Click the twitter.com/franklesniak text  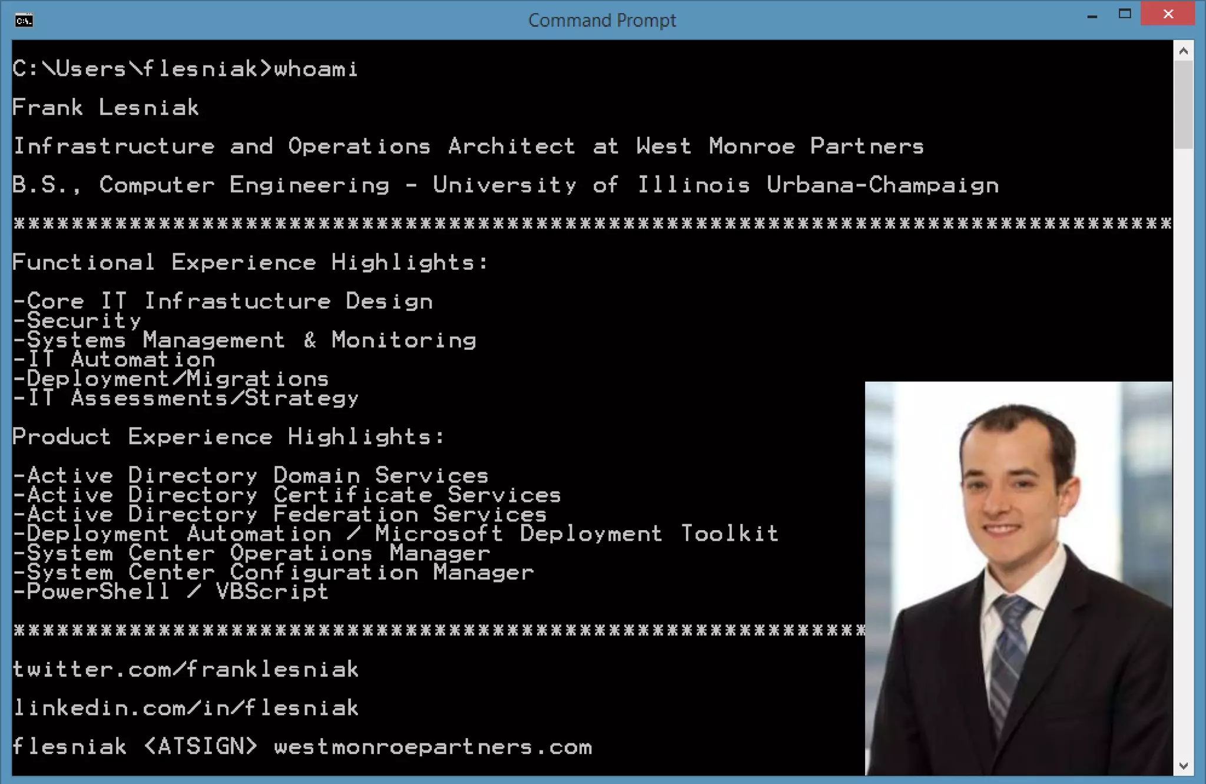pyautogui.click(x=185, y=670)
